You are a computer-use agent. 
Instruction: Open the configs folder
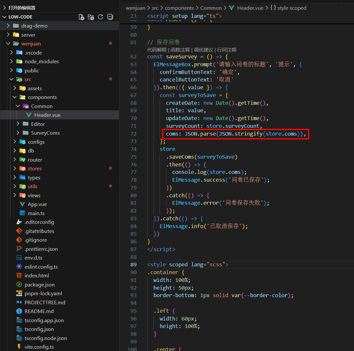[x=36, y=142]
